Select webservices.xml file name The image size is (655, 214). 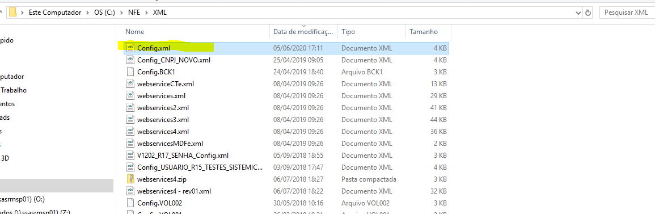[161, 96]
